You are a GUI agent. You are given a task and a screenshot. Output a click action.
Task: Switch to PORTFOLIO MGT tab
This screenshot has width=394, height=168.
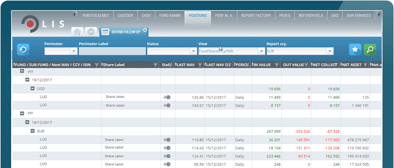pyautogui.click(x=96, y=15)
